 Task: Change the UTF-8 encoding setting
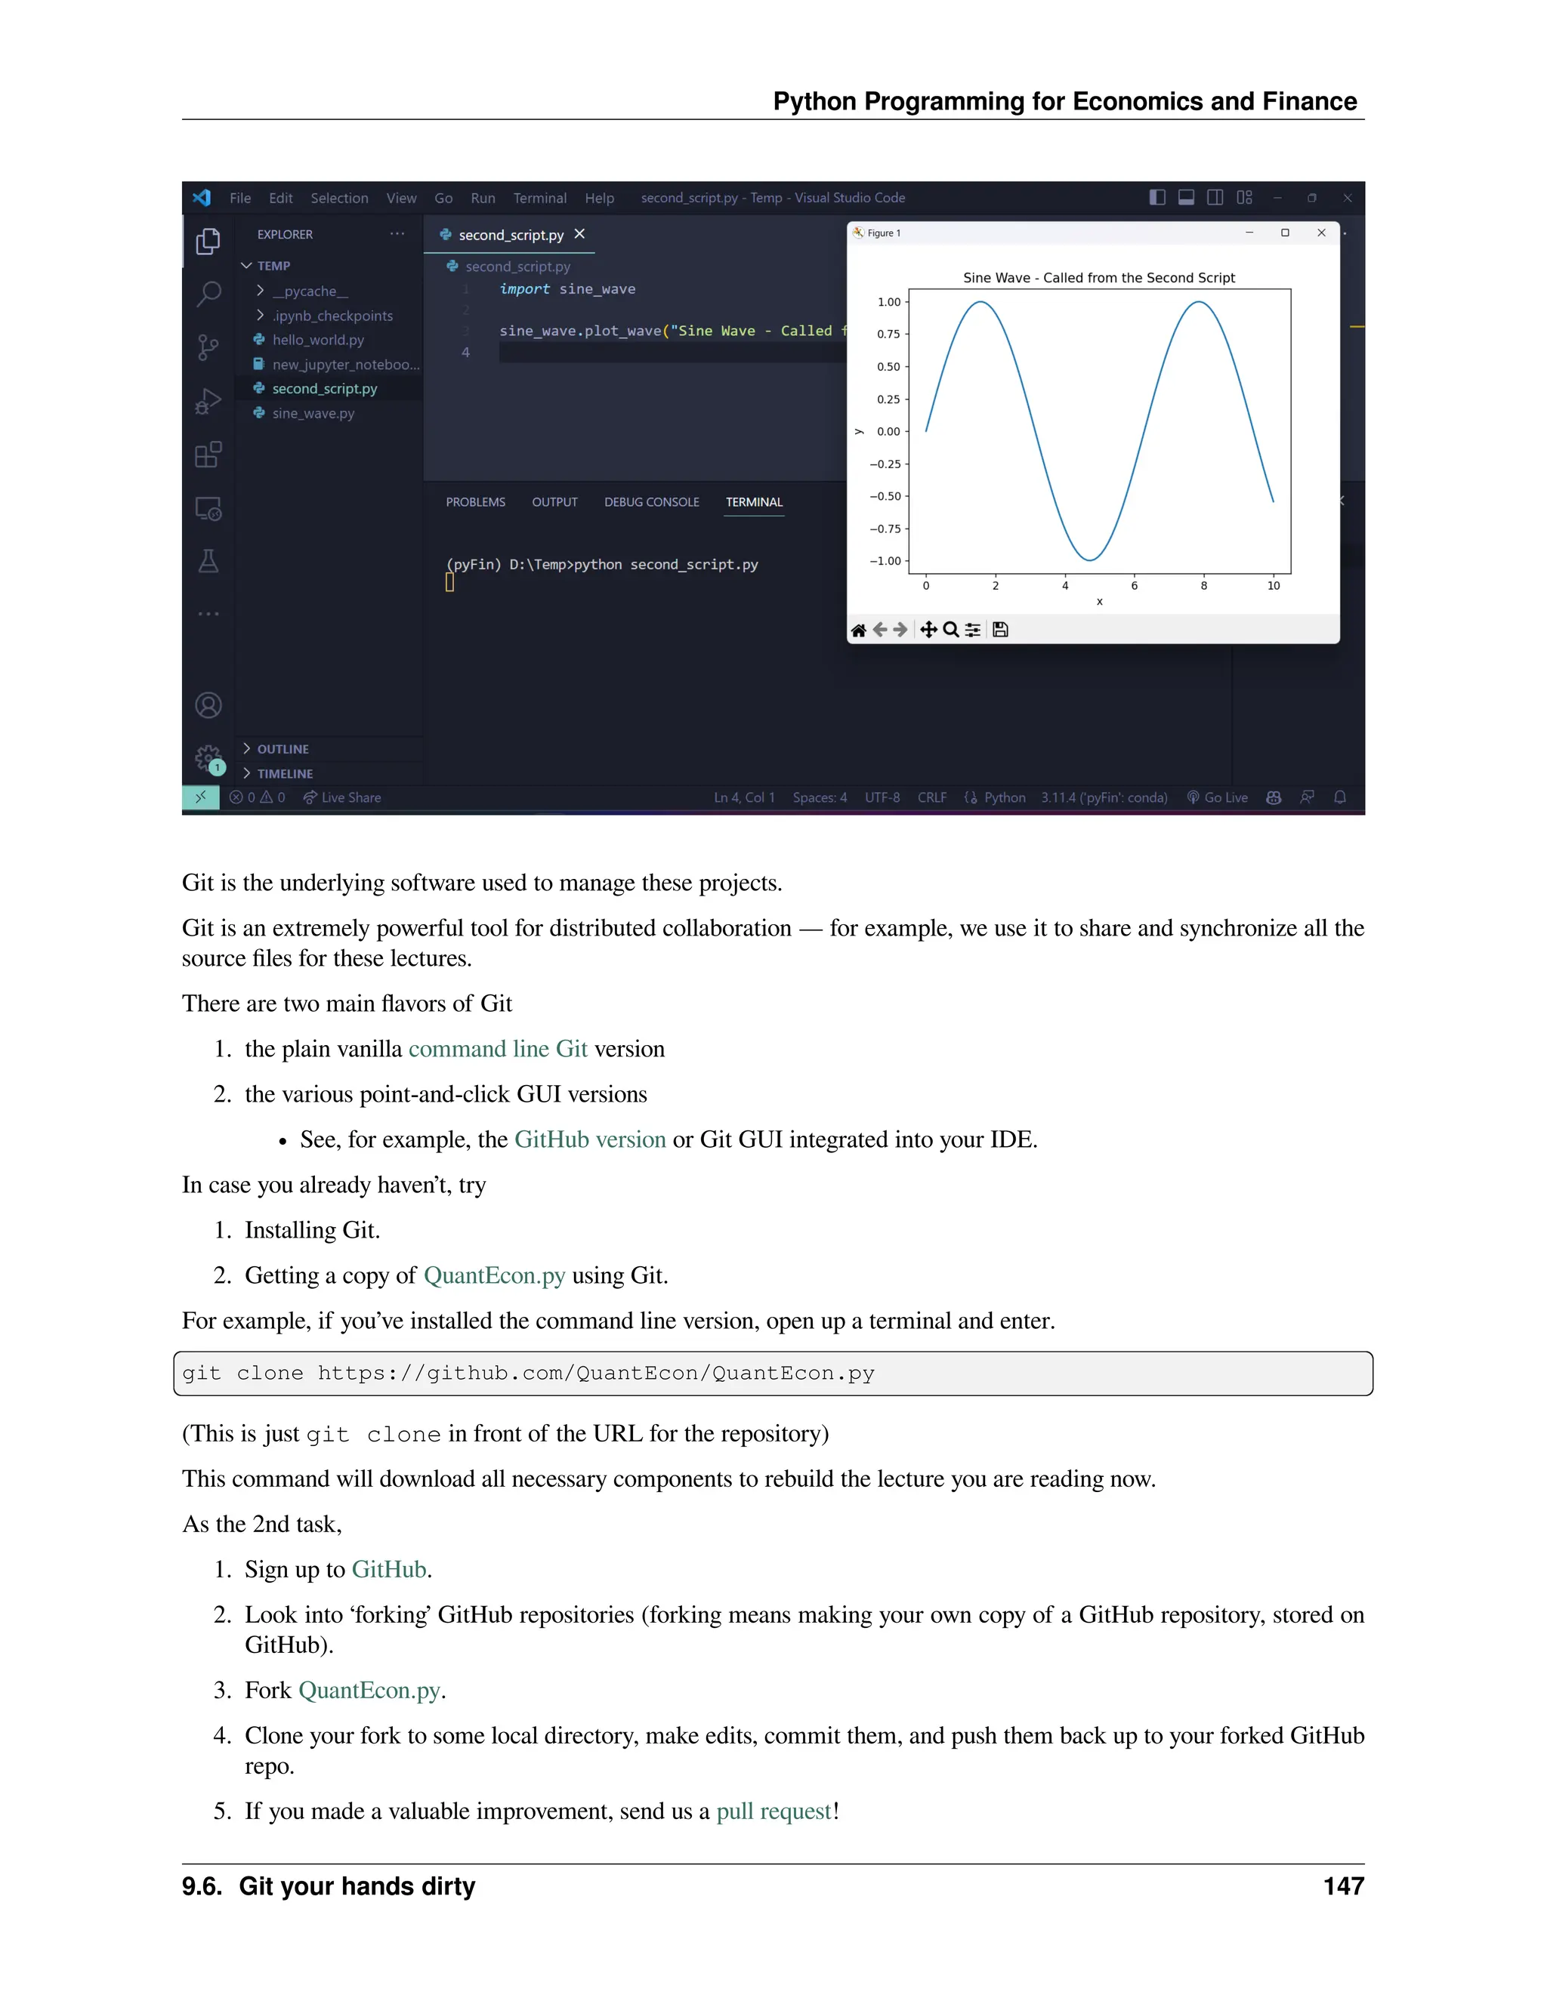[x=882, y=797]
